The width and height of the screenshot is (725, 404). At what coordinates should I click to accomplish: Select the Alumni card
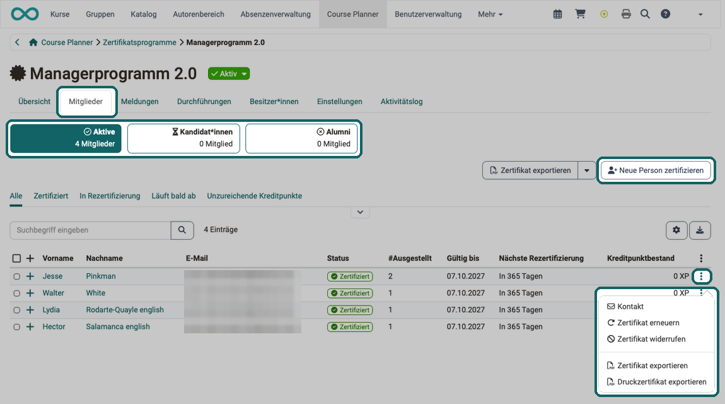pyautogui.click(x=301, y=138)
